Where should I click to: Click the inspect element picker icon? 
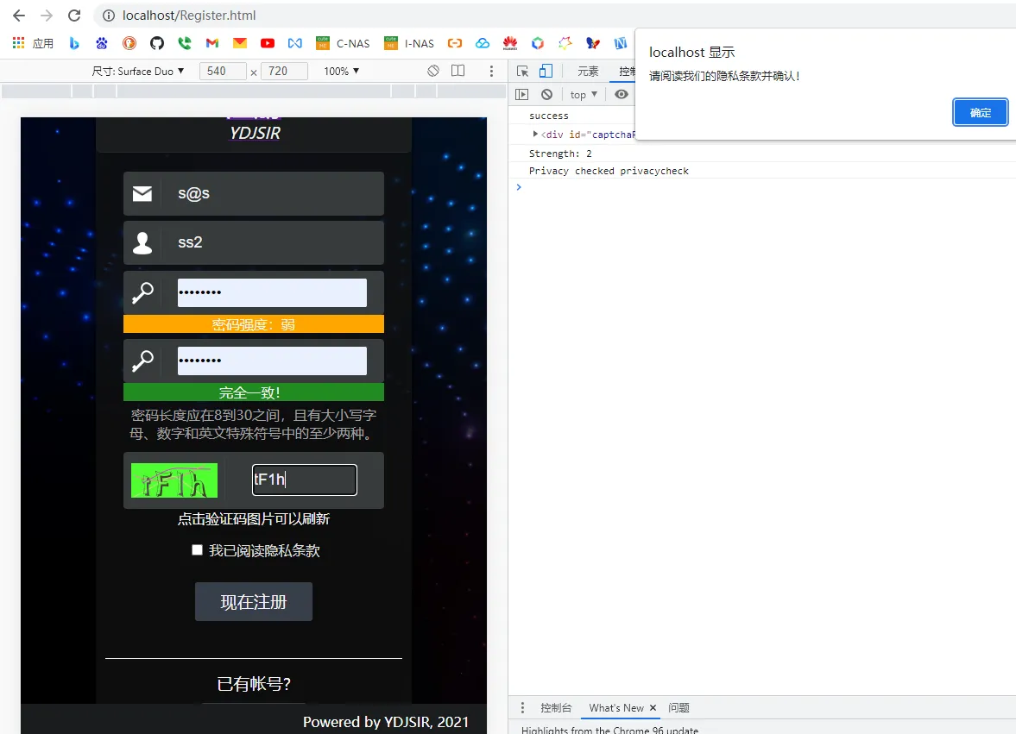tap(522, 72)
